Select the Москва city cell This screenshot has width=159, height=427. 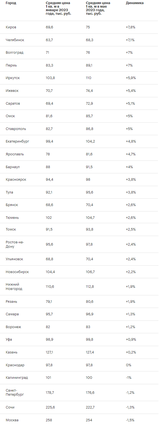point(12,420)
